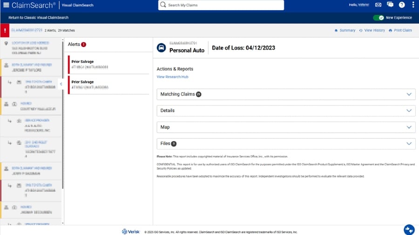Open the first Prior Salvage alert
The width and height of the screenshot is (419, 235).
tap(108, 64)
